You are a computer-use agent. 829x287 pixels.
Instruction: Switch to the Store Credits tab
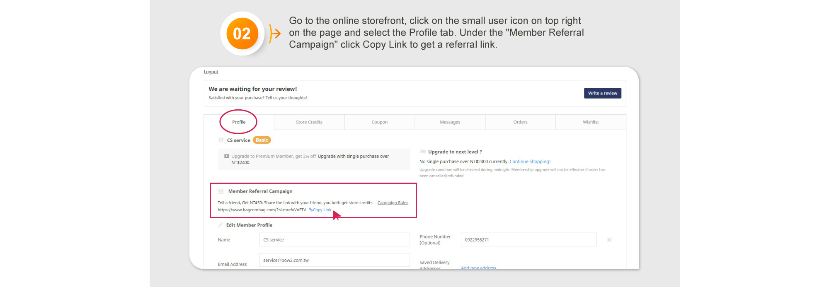click(309, 122)
